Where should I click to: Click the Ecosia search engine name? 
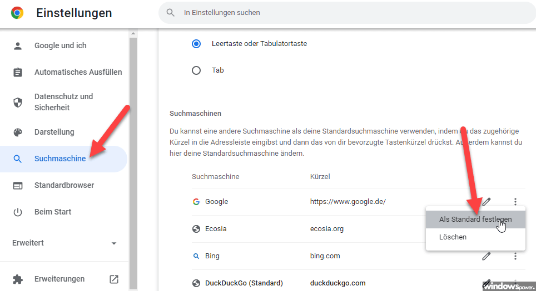[x=216, y=228]
